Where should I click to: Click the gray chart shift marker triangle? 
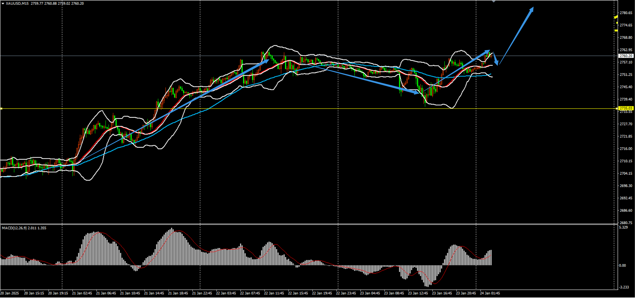tap(494, 1)
